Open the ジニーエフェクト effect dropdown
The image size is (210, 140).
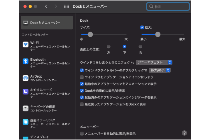tap(154, 62)
